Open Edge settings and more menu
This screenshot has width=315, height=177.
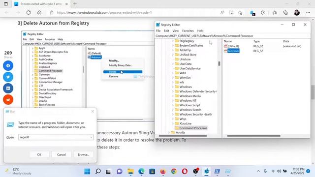pyautogui.click(x=308, y=12)
